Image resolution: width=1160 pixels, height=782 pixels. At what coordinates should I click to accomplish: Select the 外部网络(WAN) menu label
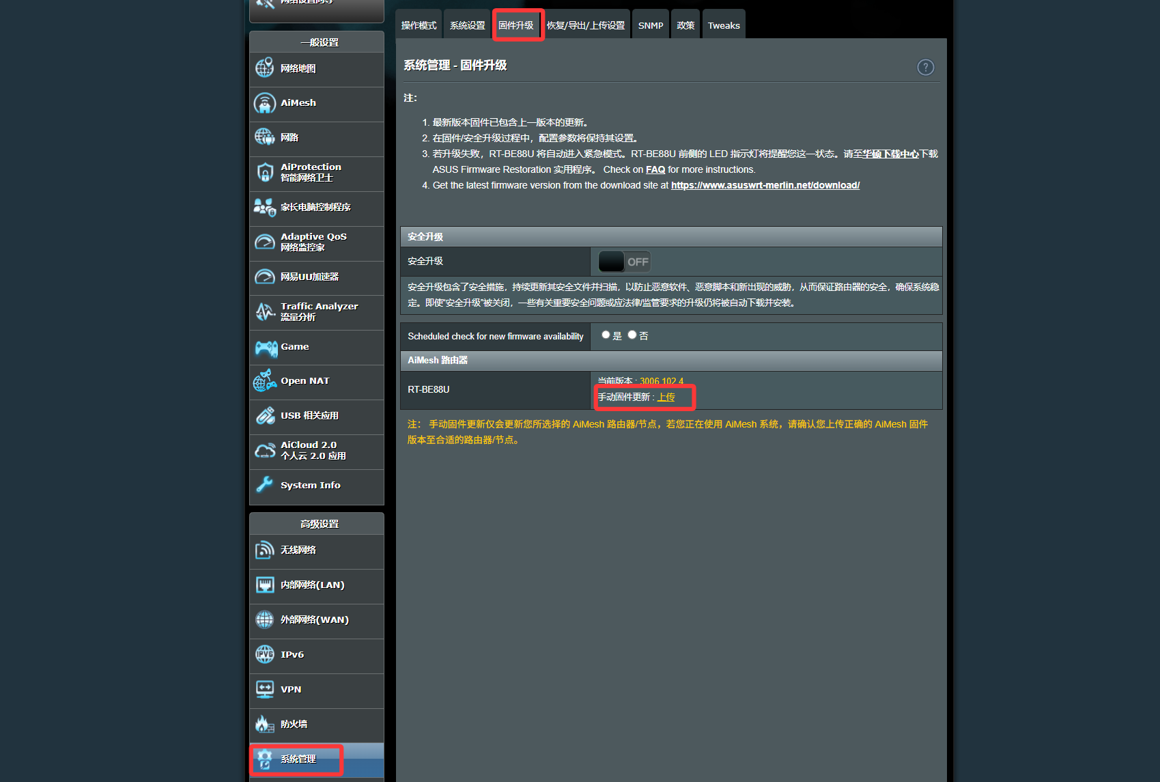tap(315, 619)
